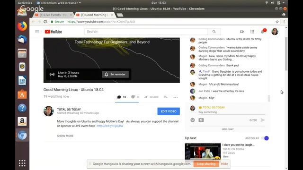Screen dimensions: 303x170
Task: Click the page vertical scrollbar
Action: click(x=286, y=54)
